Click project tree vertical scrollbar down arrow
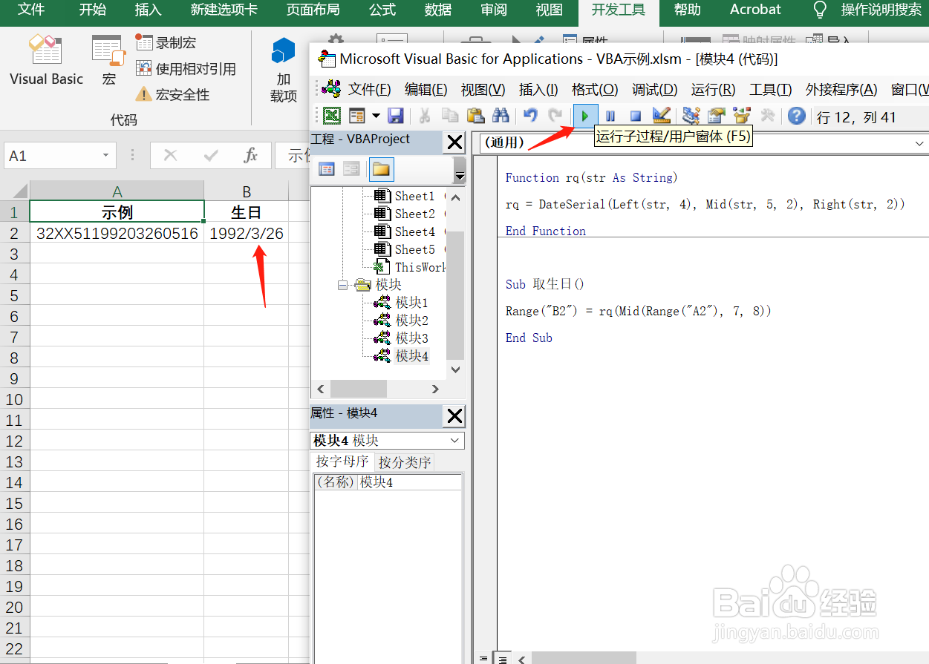 (456, 369)
